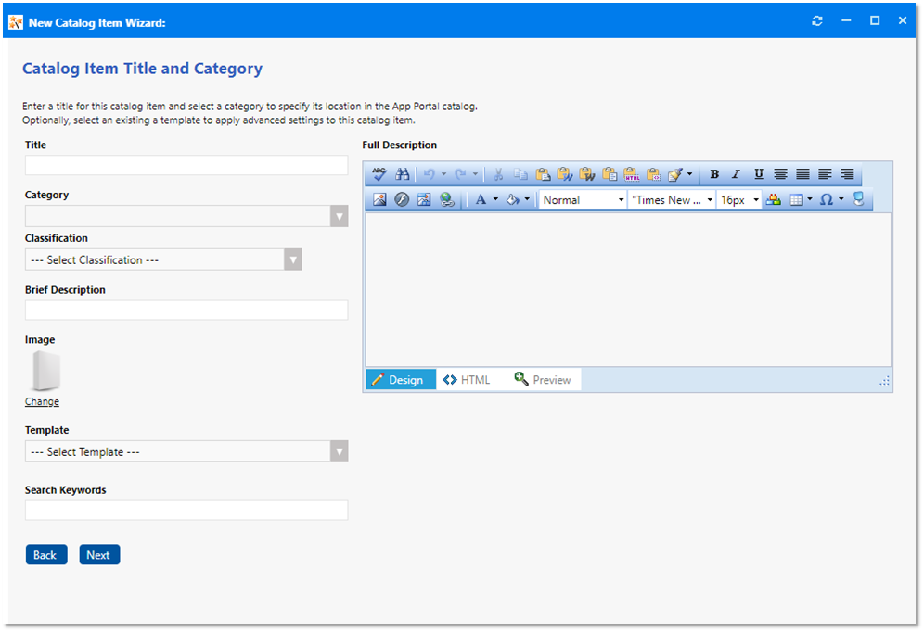Apply bold formatting to the description text
Image resolution: width=924 pixels, height=632 pixels.
714,173
